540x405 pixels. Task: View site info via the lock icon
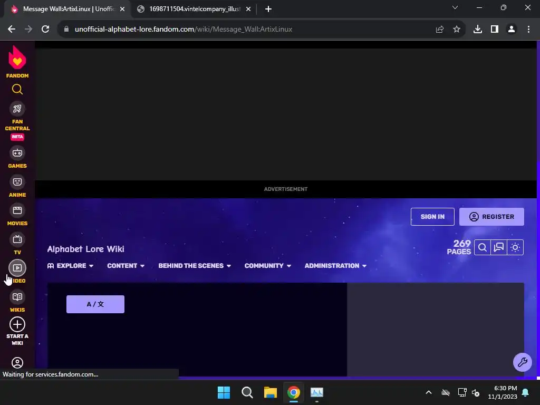66,30
